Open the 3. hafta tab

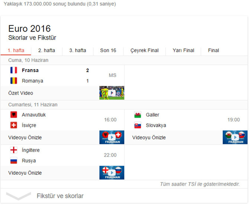pos(78,51)
